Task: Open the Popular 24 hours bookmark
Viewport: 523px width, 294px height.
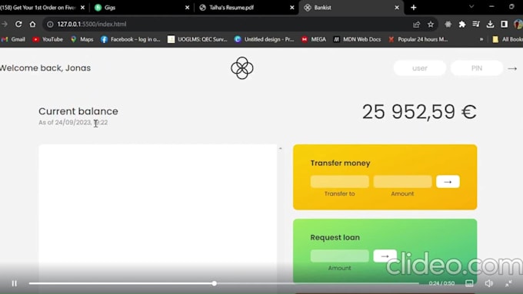Action: (418, 39)
